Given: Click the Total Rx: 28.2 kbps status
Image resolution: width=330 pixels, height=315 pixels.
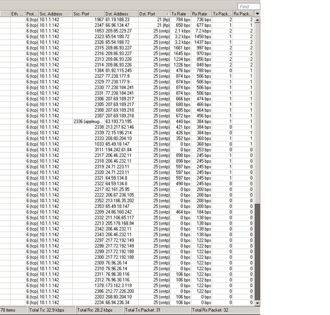Looking at the screenshot, I should click(x=99, y=310).
